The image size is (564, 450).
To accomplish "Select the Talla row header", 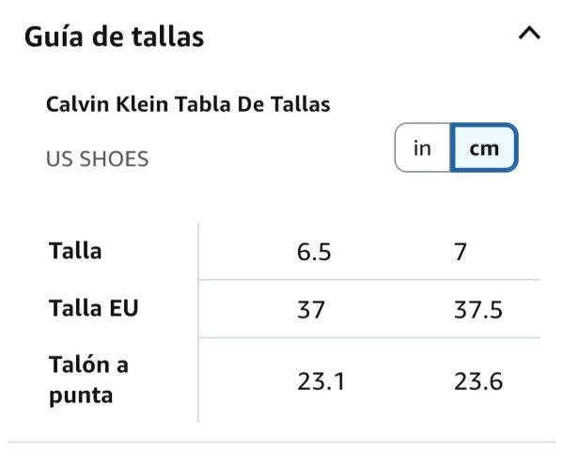I will [75, 251].
